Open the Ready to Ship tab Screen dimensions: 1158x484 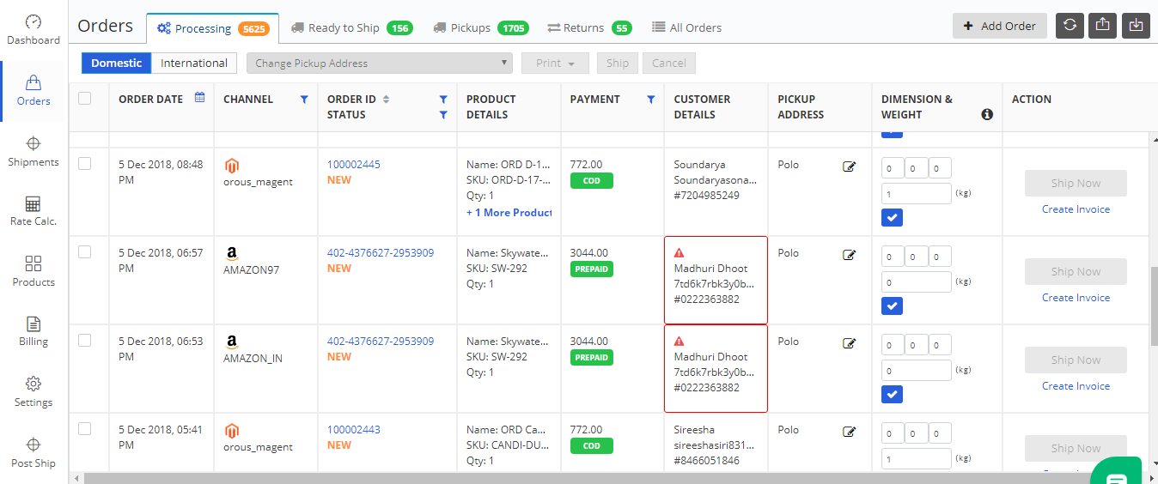[x=351, y=27]
